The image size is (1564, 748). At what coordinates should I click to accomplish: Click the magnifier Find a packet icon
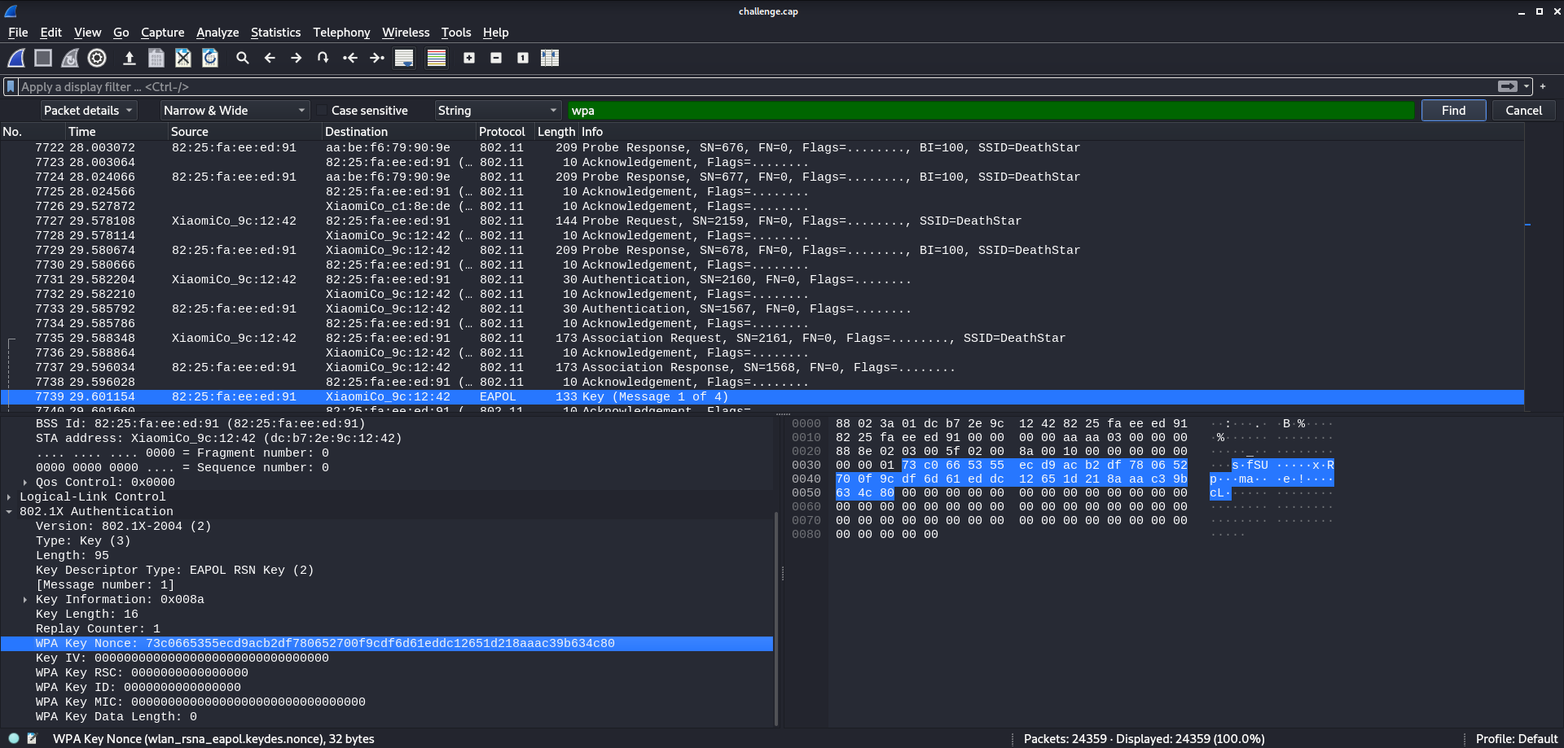pyautogui.click(x=243, y=58)
